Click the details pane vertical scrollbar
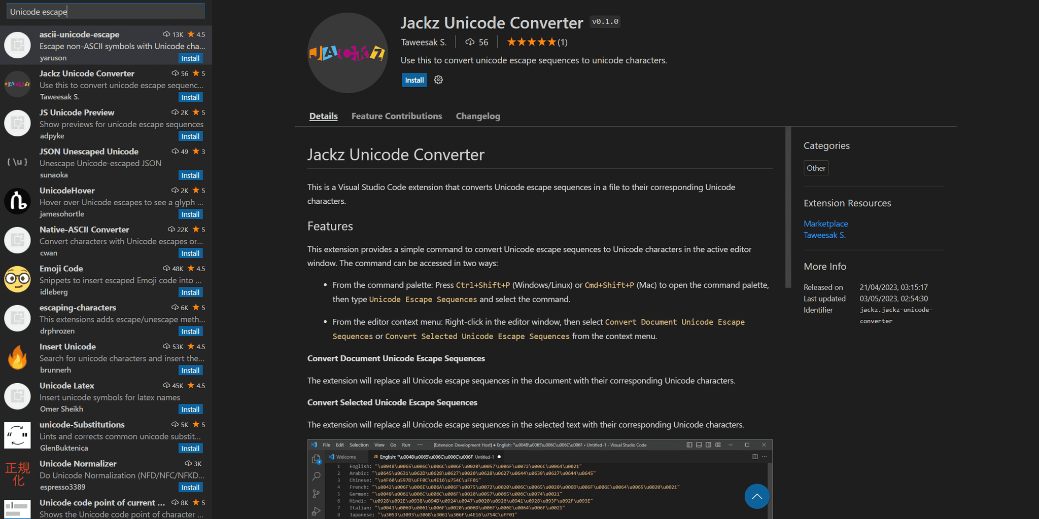 (788, 207)
